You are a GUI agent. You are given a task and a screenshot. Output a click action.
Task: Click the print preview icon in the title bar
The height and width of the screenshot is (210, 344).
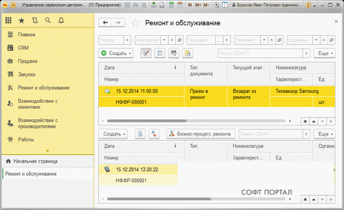pos(144,5)
